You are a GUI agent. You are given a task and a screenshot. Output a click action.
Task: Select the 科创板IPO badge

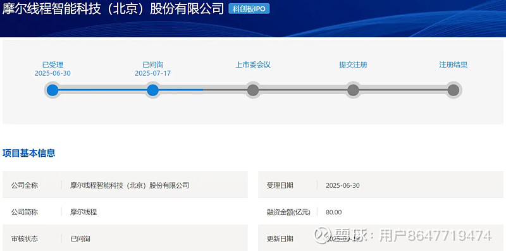[249, 9]
